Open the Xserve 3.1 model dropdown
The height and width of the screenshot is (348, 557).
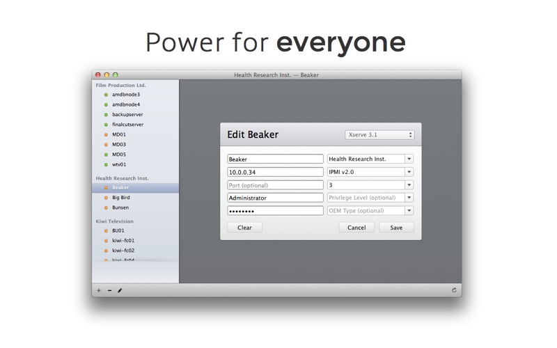[x=379, y=134]
